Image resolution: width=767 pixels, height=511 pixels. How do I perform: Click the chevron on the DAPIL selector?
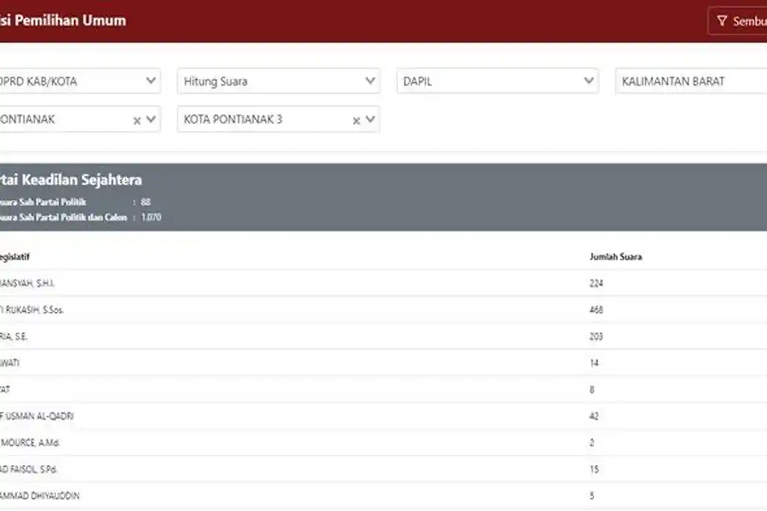589,81
